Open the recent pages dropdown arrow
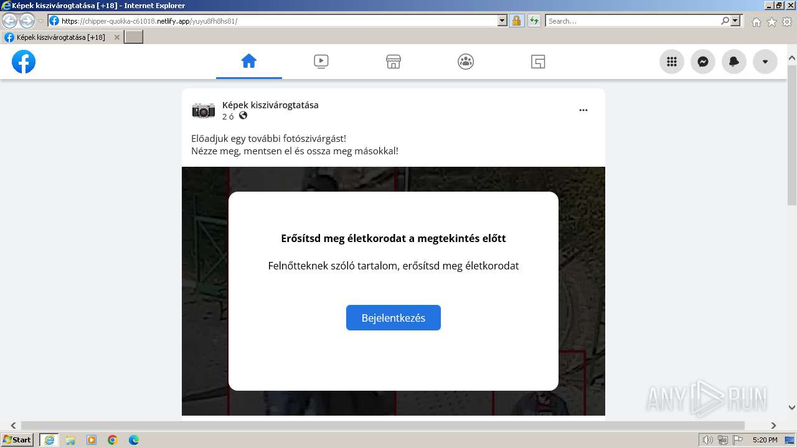This screenshot has height=448, width=797. click(41, 21)
